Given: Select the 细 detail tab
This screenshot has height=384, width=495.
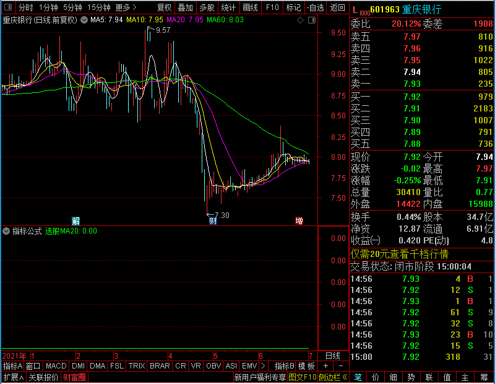Looking at the screenshot, I should coord(394,377).
